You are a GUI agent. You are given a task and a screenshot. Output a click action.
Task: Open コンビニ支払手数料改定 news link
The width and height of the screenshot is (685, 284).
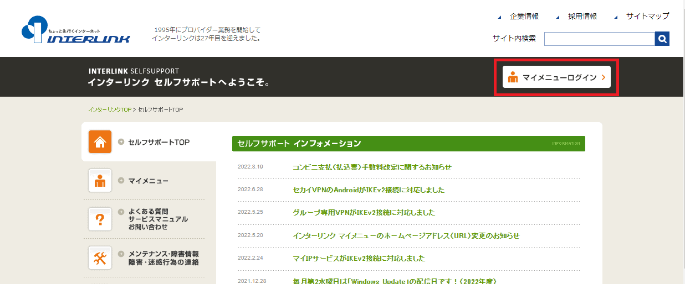tap(372, 167)
